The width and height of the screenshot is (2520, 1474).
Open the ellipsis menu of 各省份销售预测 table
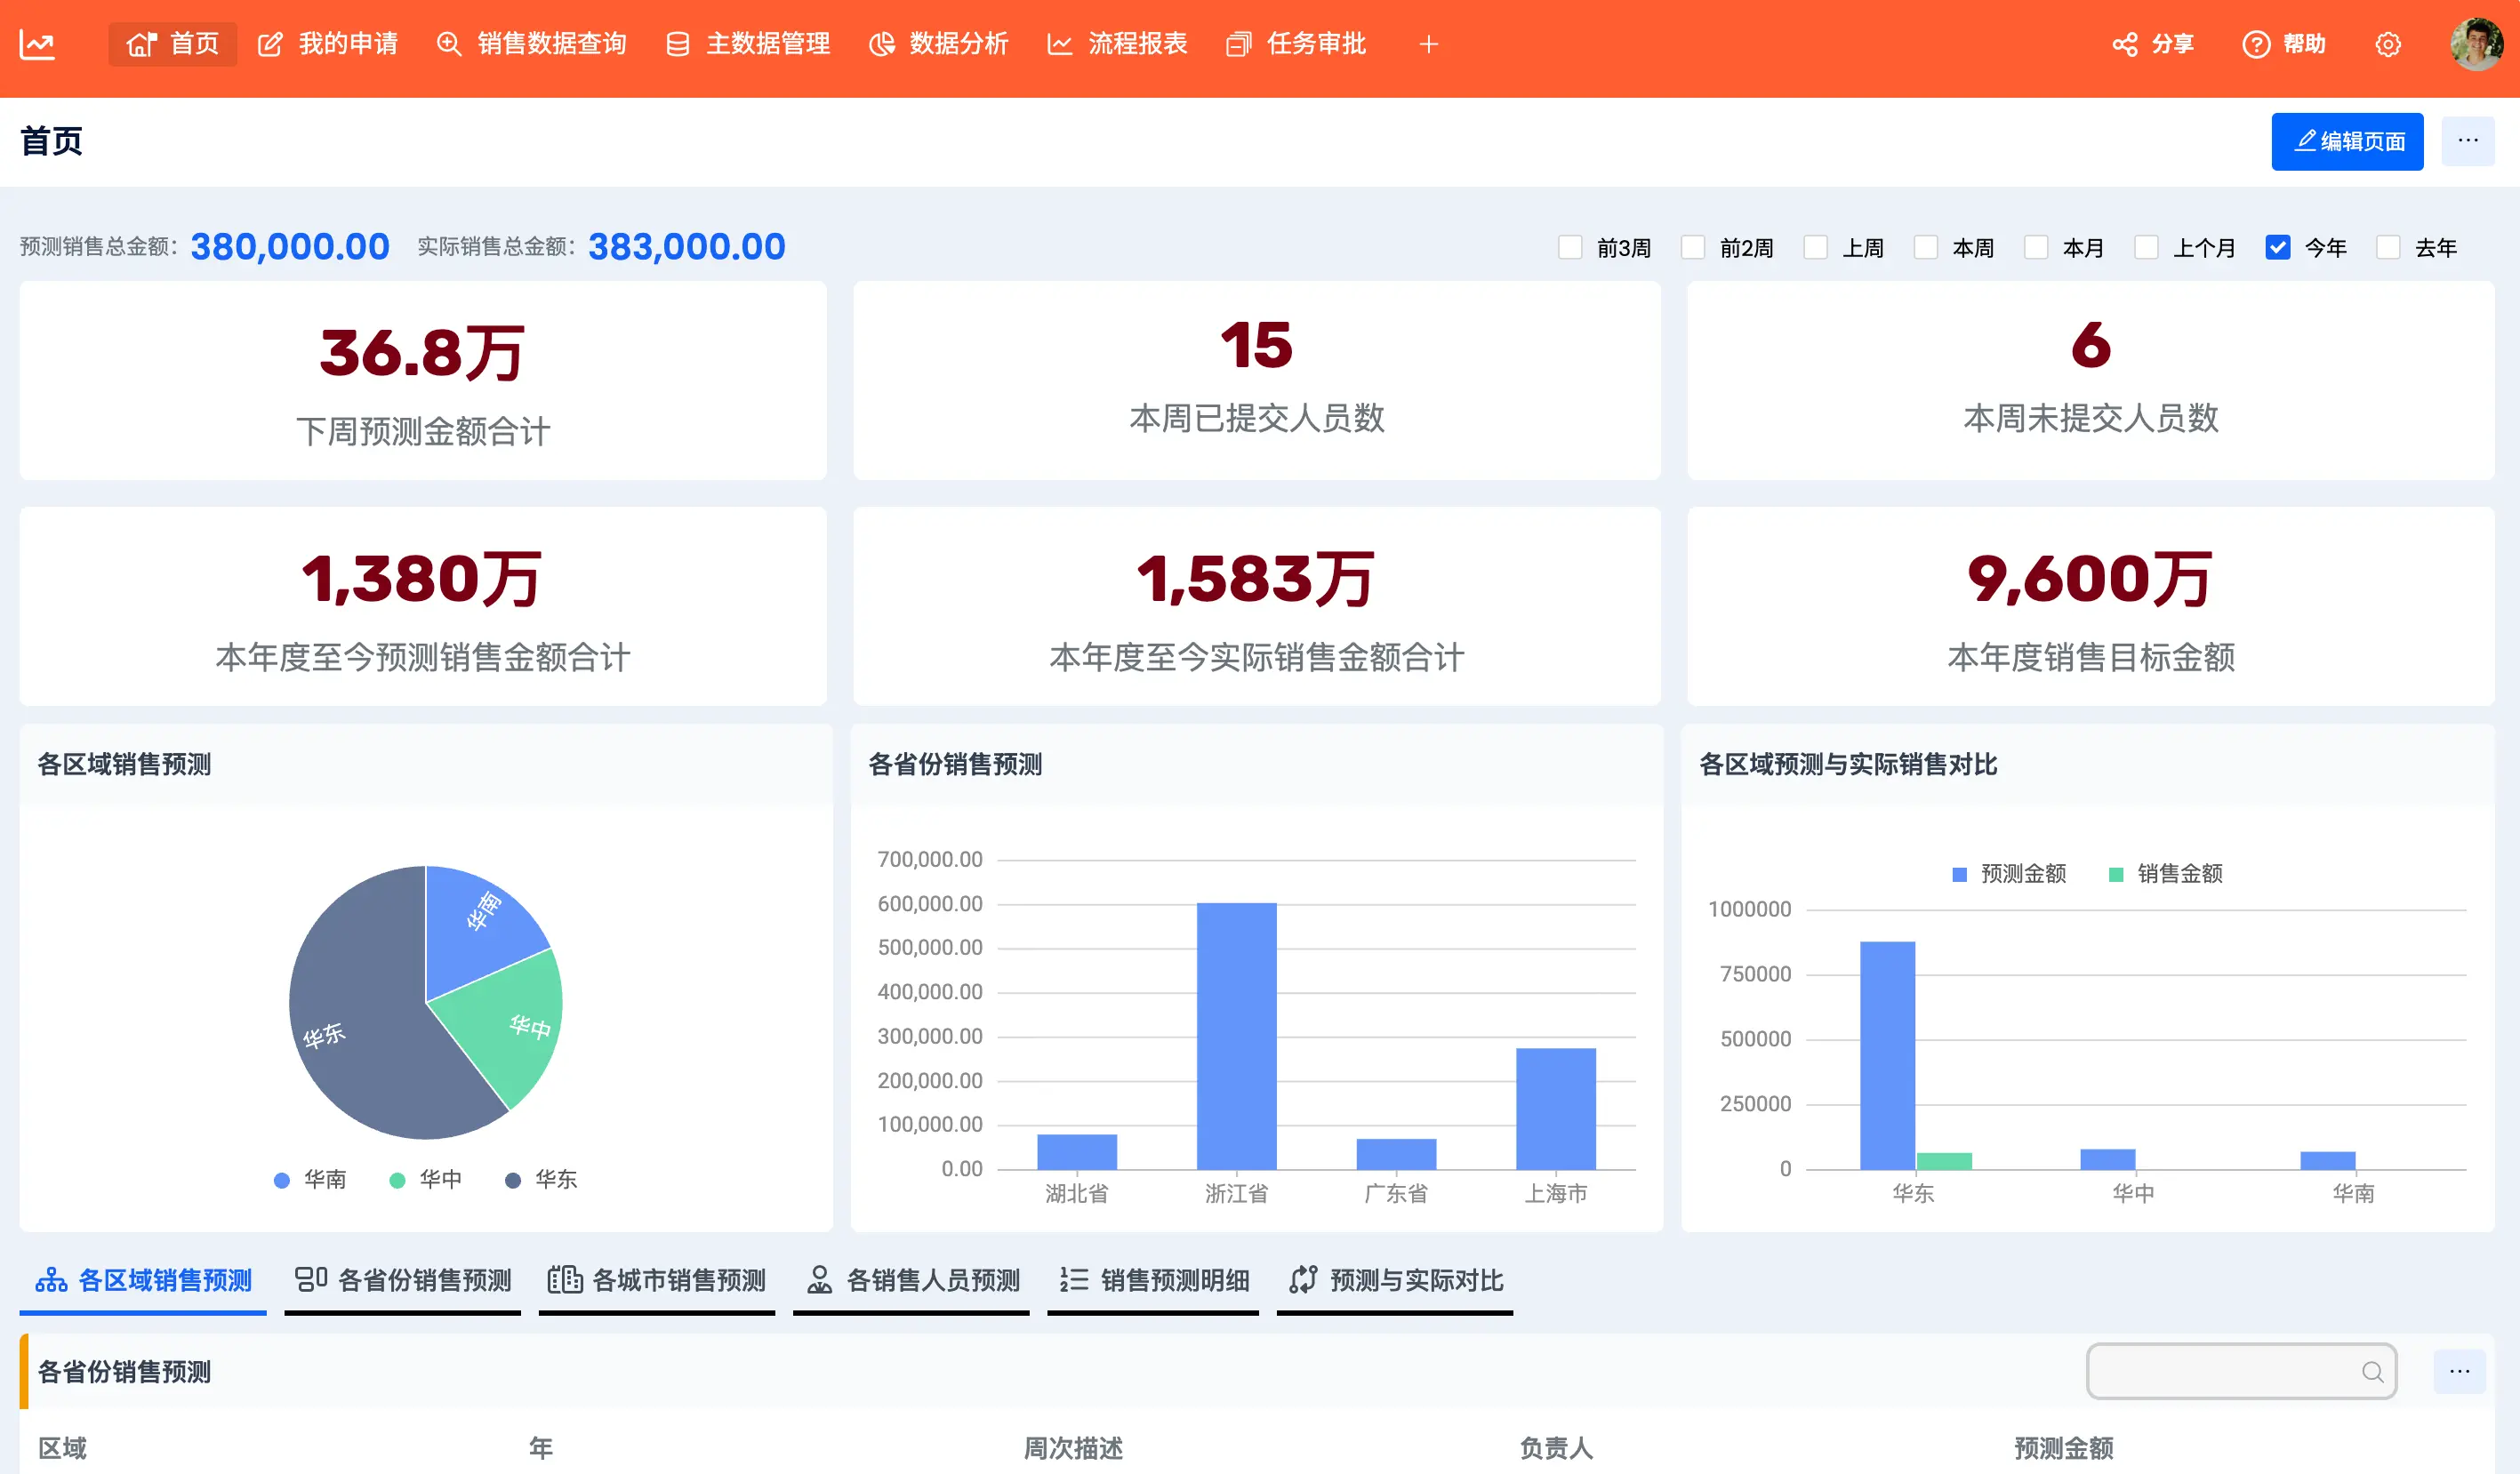(2459, 1372)
